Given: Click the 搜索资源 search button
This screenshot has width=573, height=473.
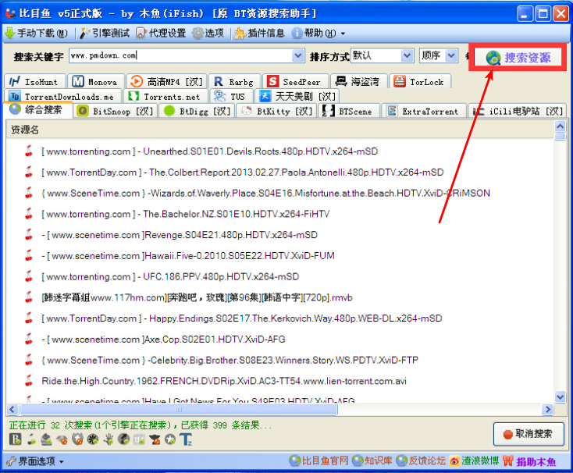Looking at the screenshot, I should [x=518, y=57].
